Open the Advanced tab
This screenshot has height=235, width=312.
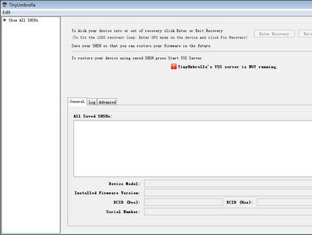107,102
